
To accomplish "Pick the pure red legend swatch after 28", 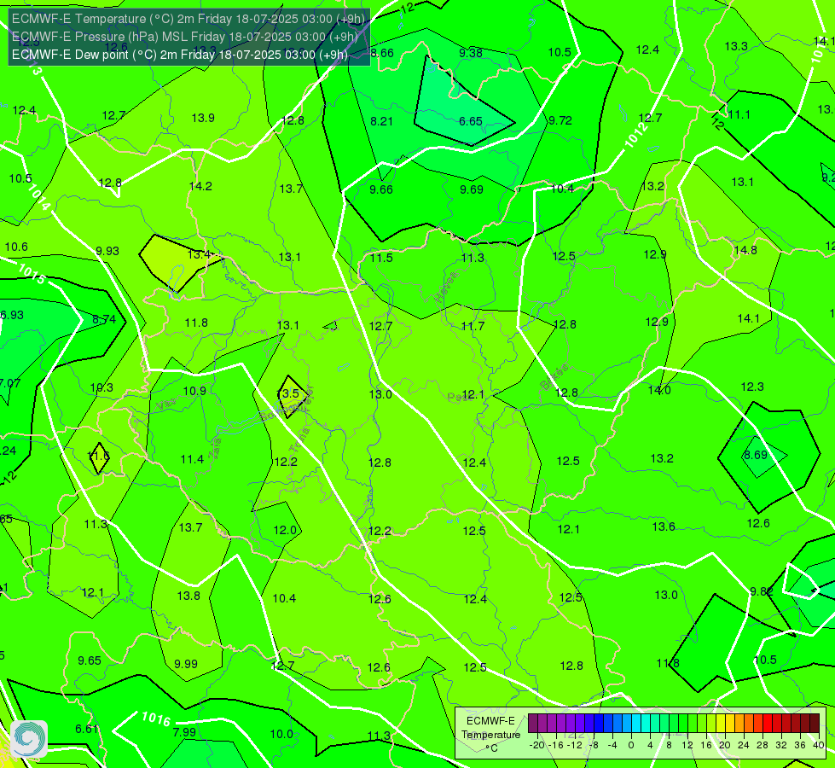I will (768, 724).
